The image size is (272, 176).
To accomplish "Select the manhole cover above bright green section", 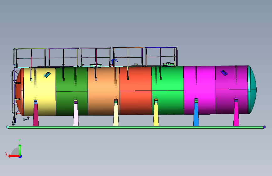I will [168, 64].
